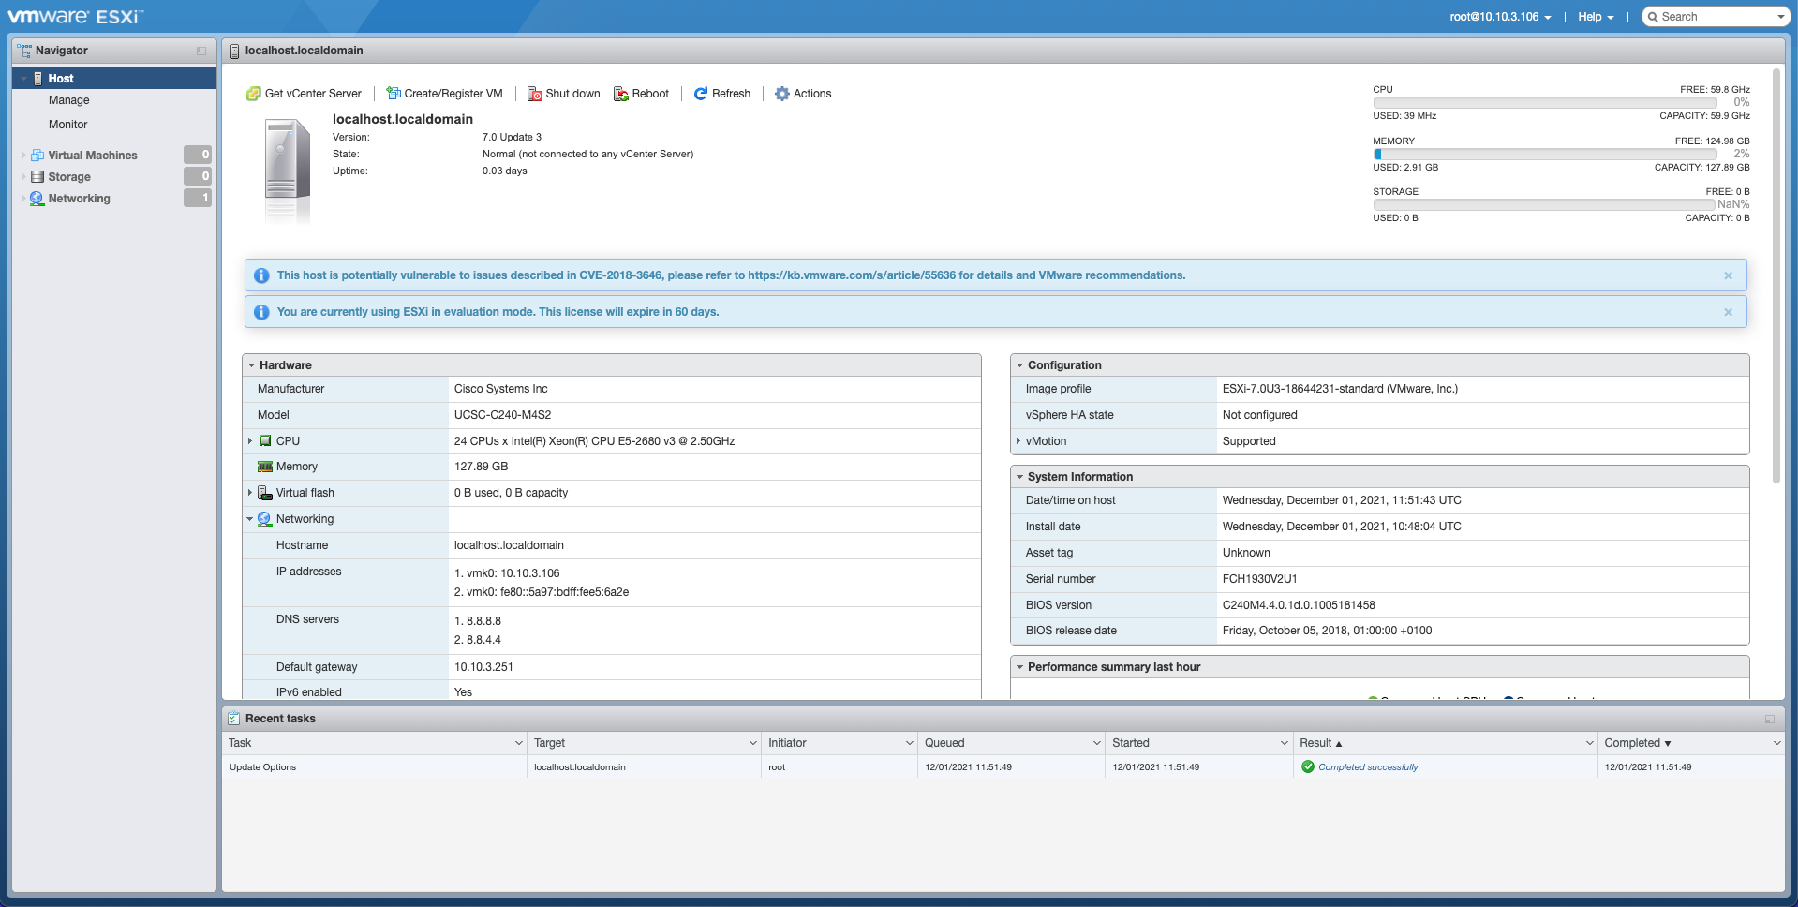The width and height of the screenshot is (1798, 907).
Task: Expand the Storage tree node
Action: pos(23,177)
